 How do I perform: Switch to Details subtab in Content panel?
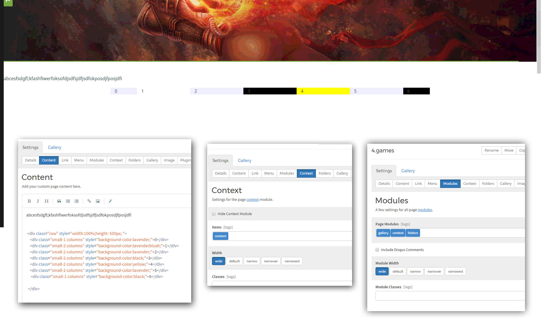tap(31, 160)
